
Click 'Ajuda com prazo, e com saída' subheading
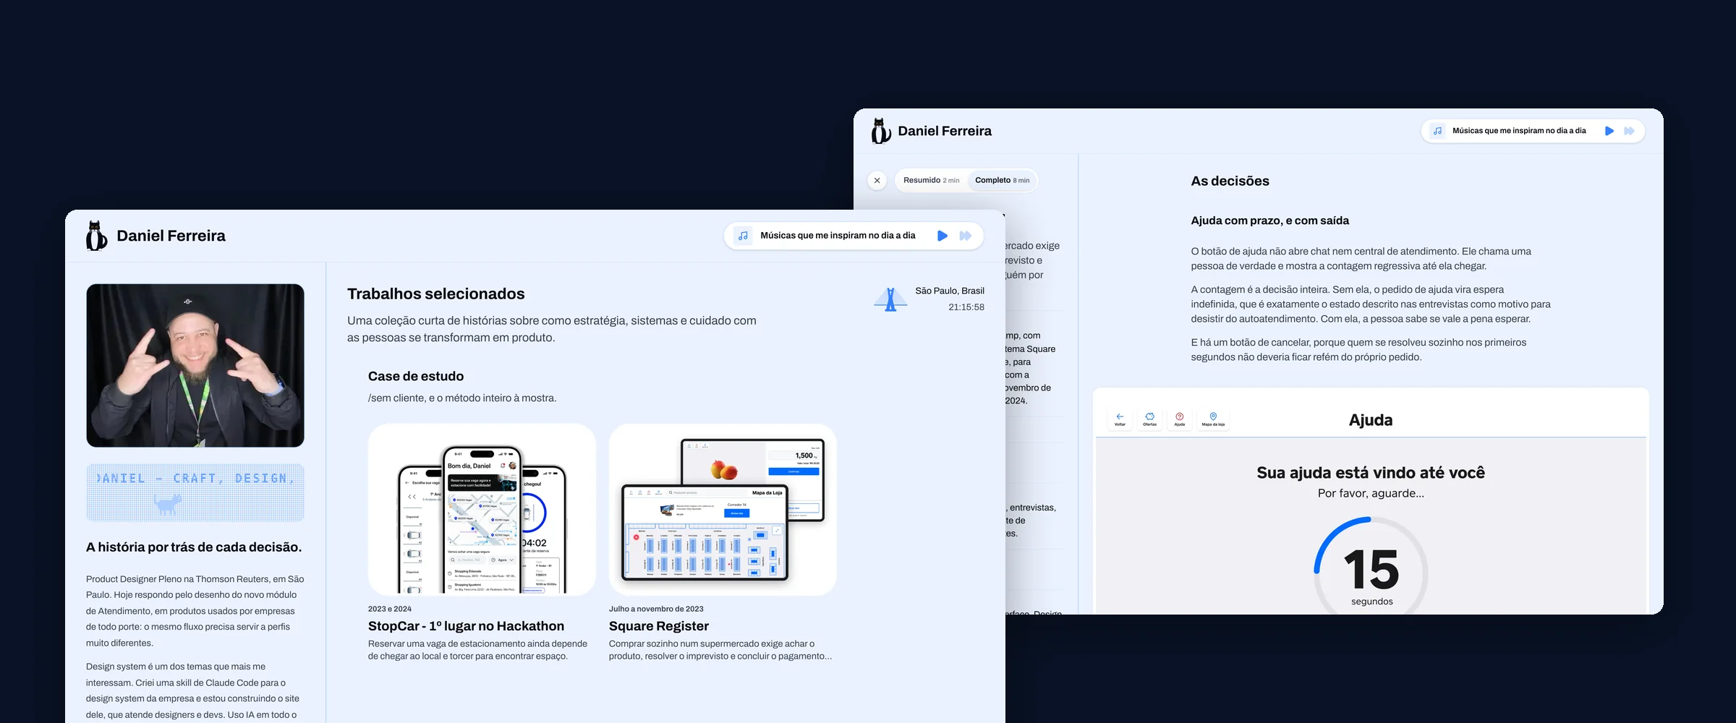click(x=1269, y=221)
